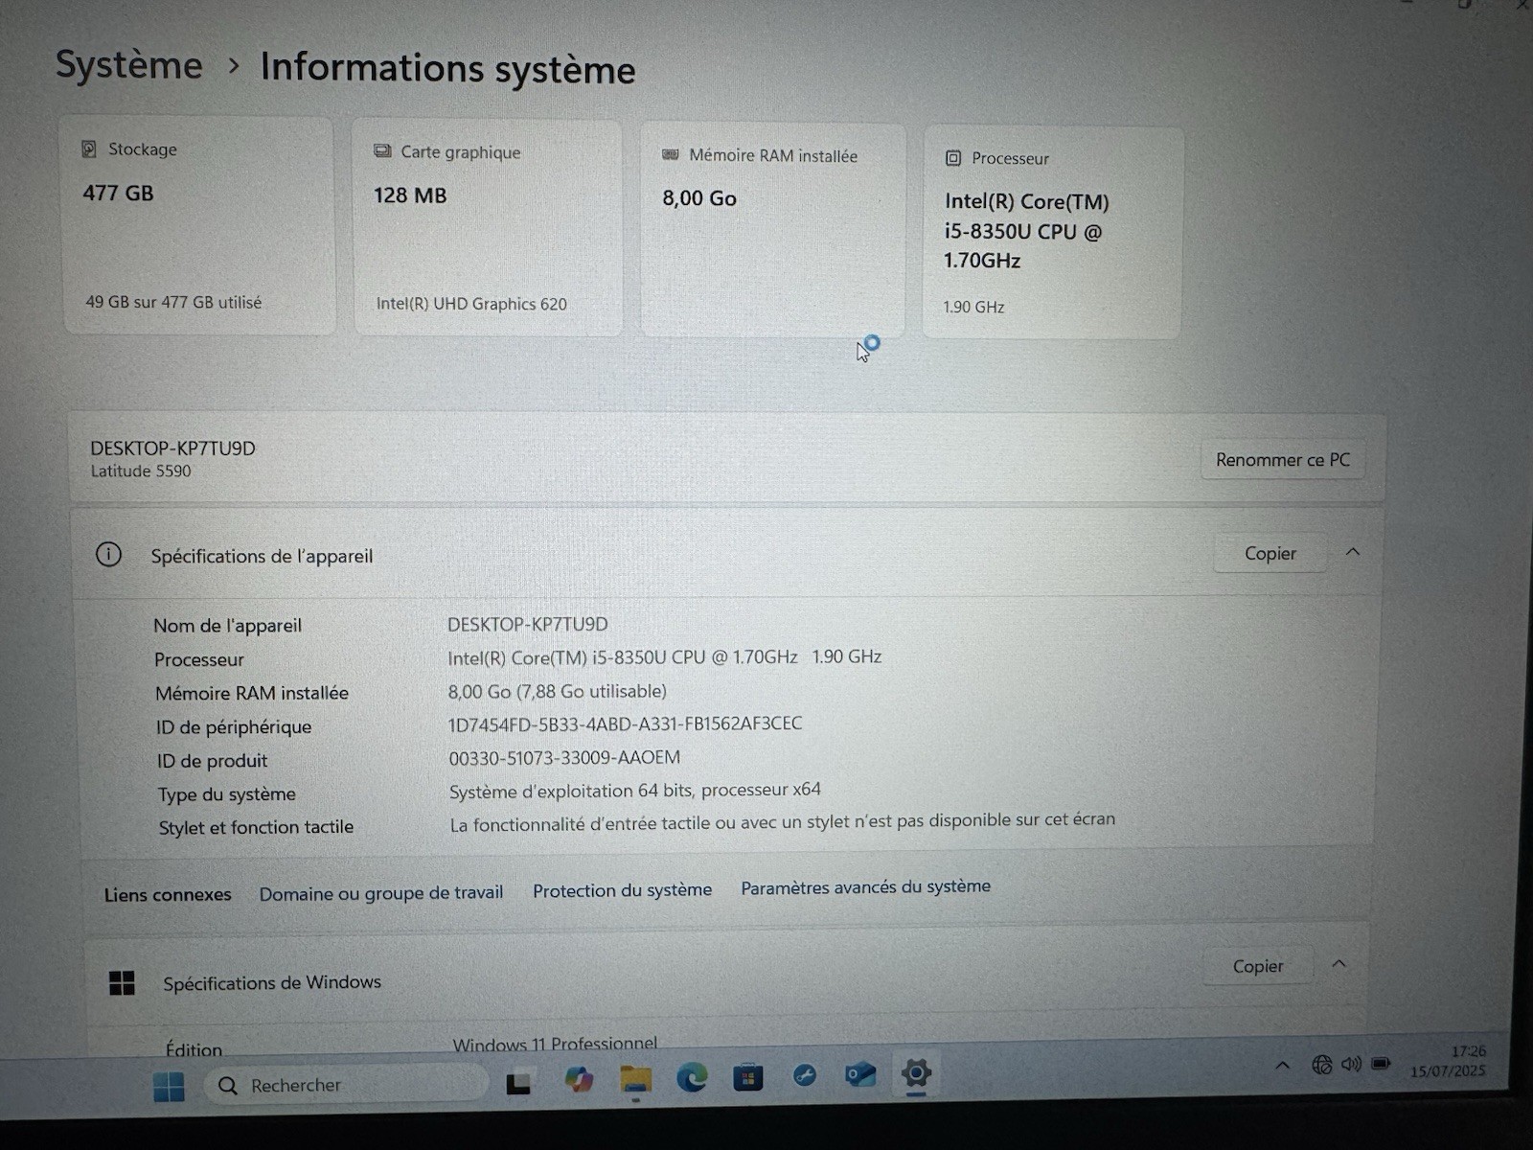Click the Carte graphique display icon
1533x1150 pixels.
point(382,151)
